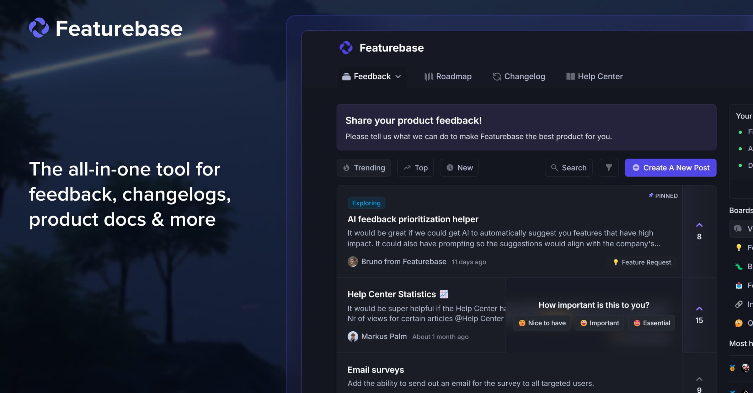Select the 'Nice to have' importance option
Viewport: 753px width, 393px height.
coord(542,323)
